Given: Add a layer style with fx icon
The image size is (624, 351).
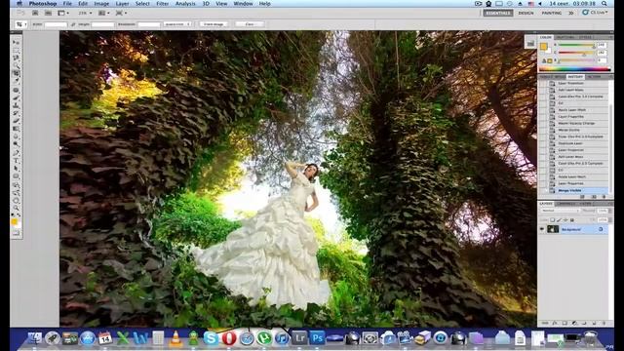Looking at the screenshot, I should (555, 323).
